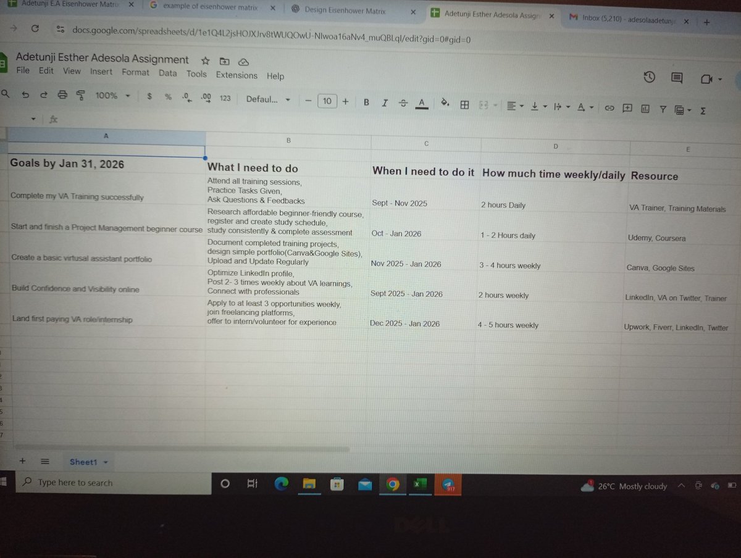Toggle bold formatting
The width and height of the screenshot is (741, 558).
(366, 102)
